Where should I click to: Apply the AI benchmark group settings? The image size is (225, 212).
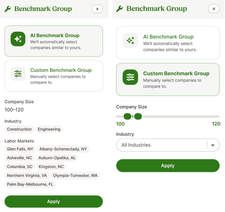coord(54,201)
